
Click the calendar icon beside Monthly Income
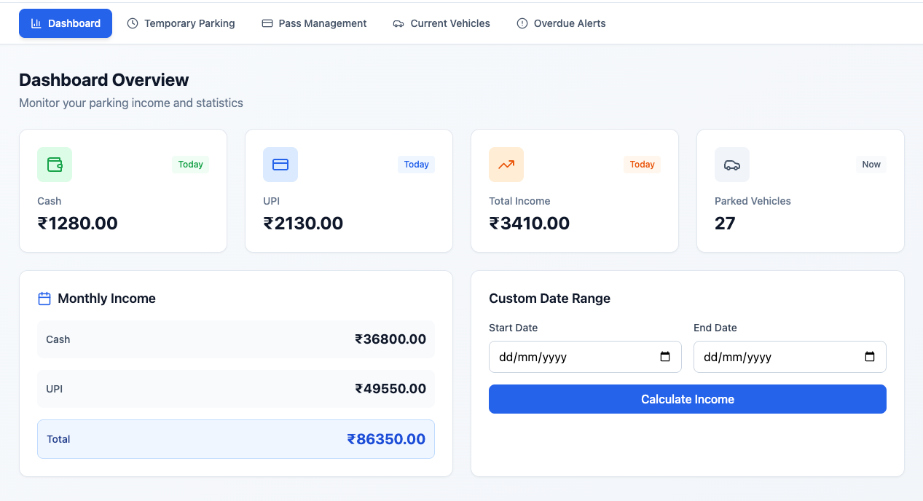(44, 299)
